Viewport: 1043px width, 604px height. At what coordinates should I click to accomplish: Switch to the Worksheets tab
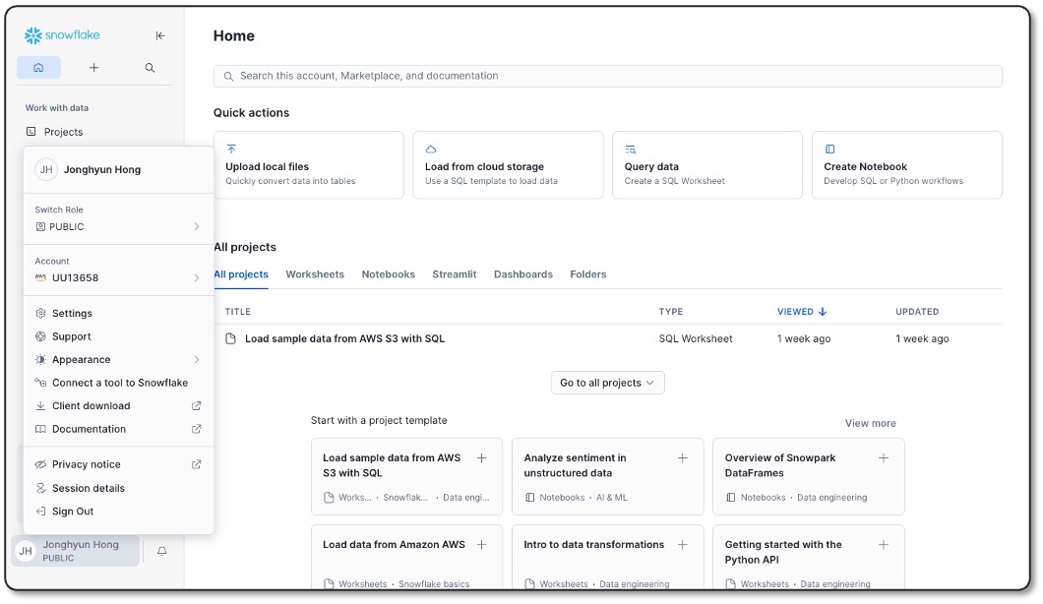click(x=315, y=274)
